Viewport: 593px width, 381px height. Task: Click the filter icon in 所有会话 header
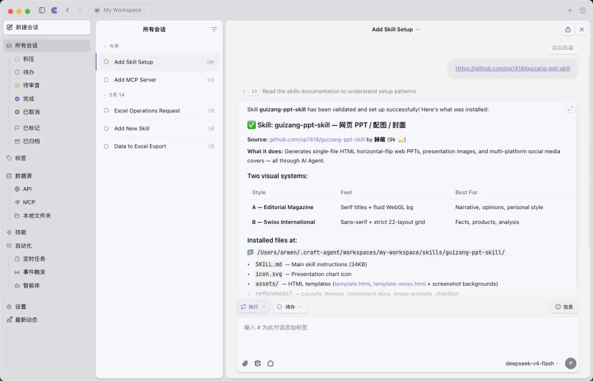(x=214, y=30)
